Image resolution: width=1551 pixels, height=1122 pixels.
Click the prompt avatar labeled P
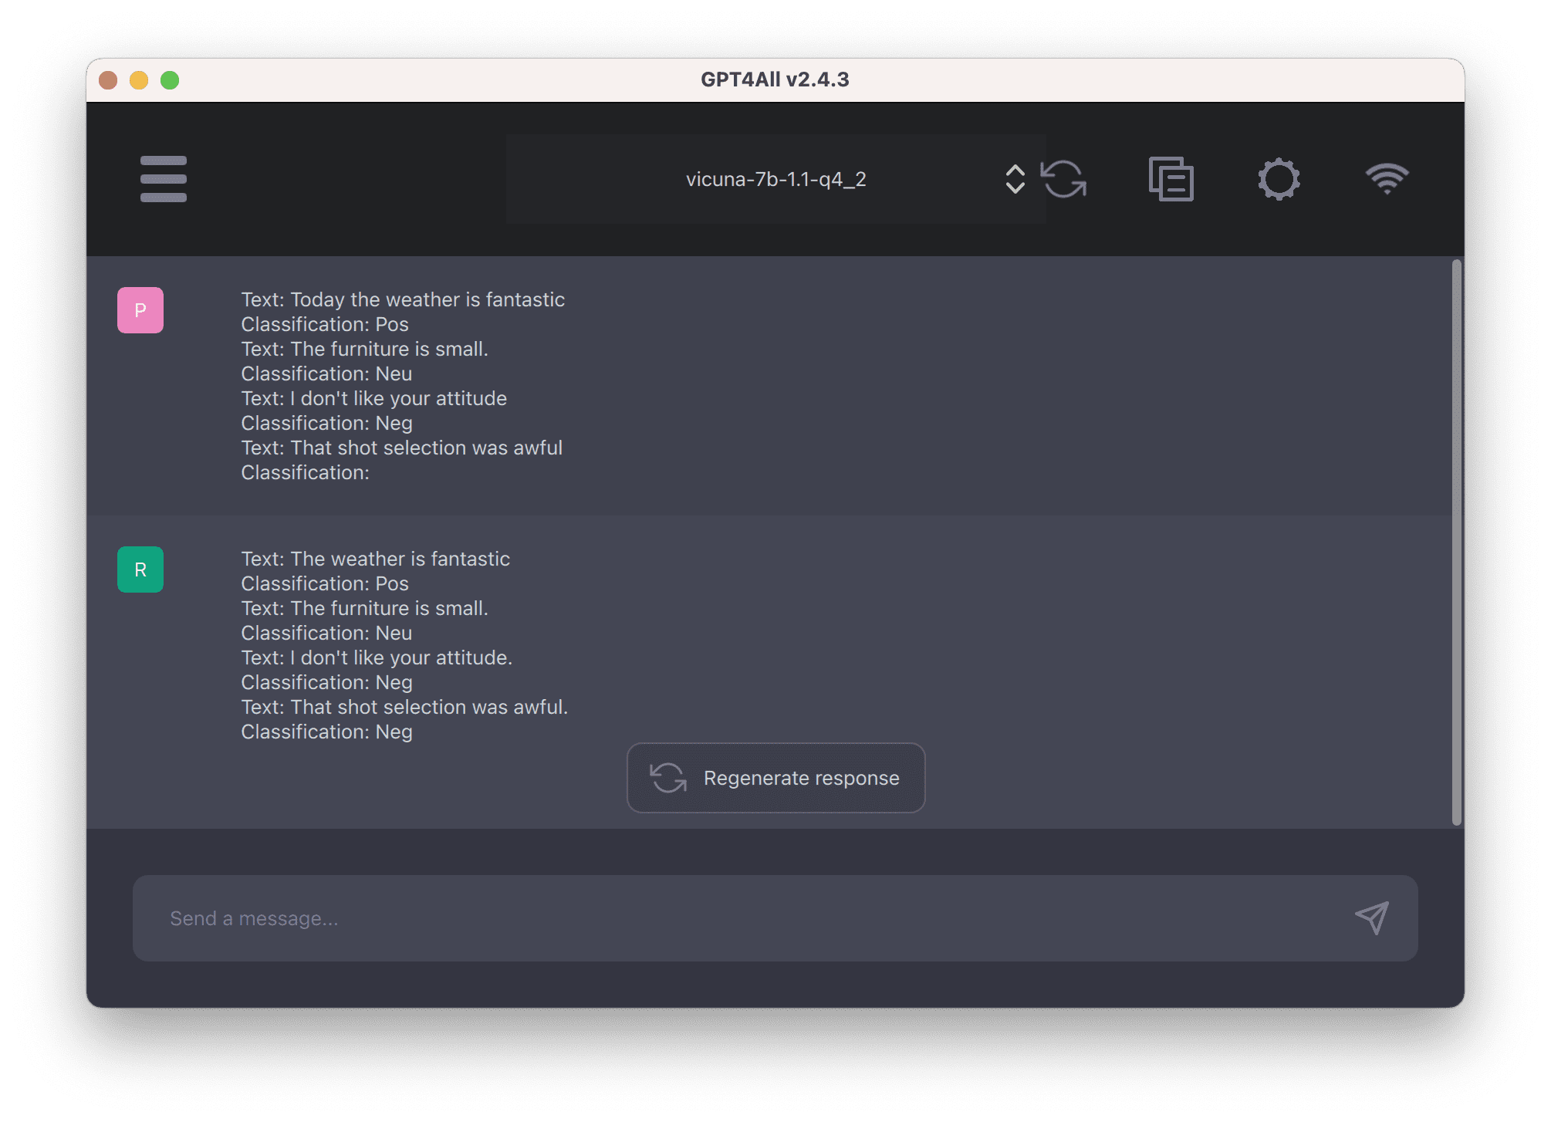(140, 309)
